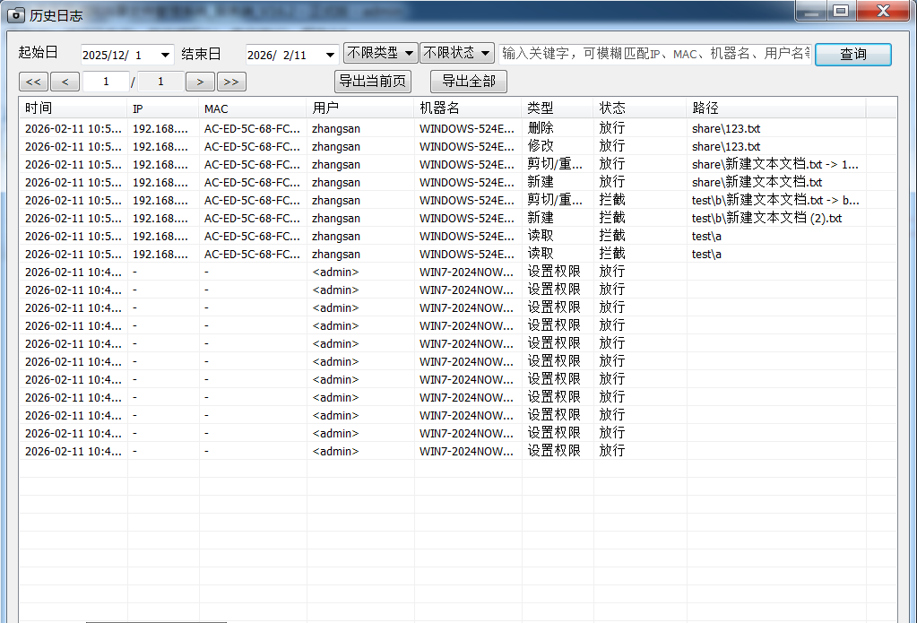Expand the 不限类型 type filter
917x623 pixels.
(380, 53)
